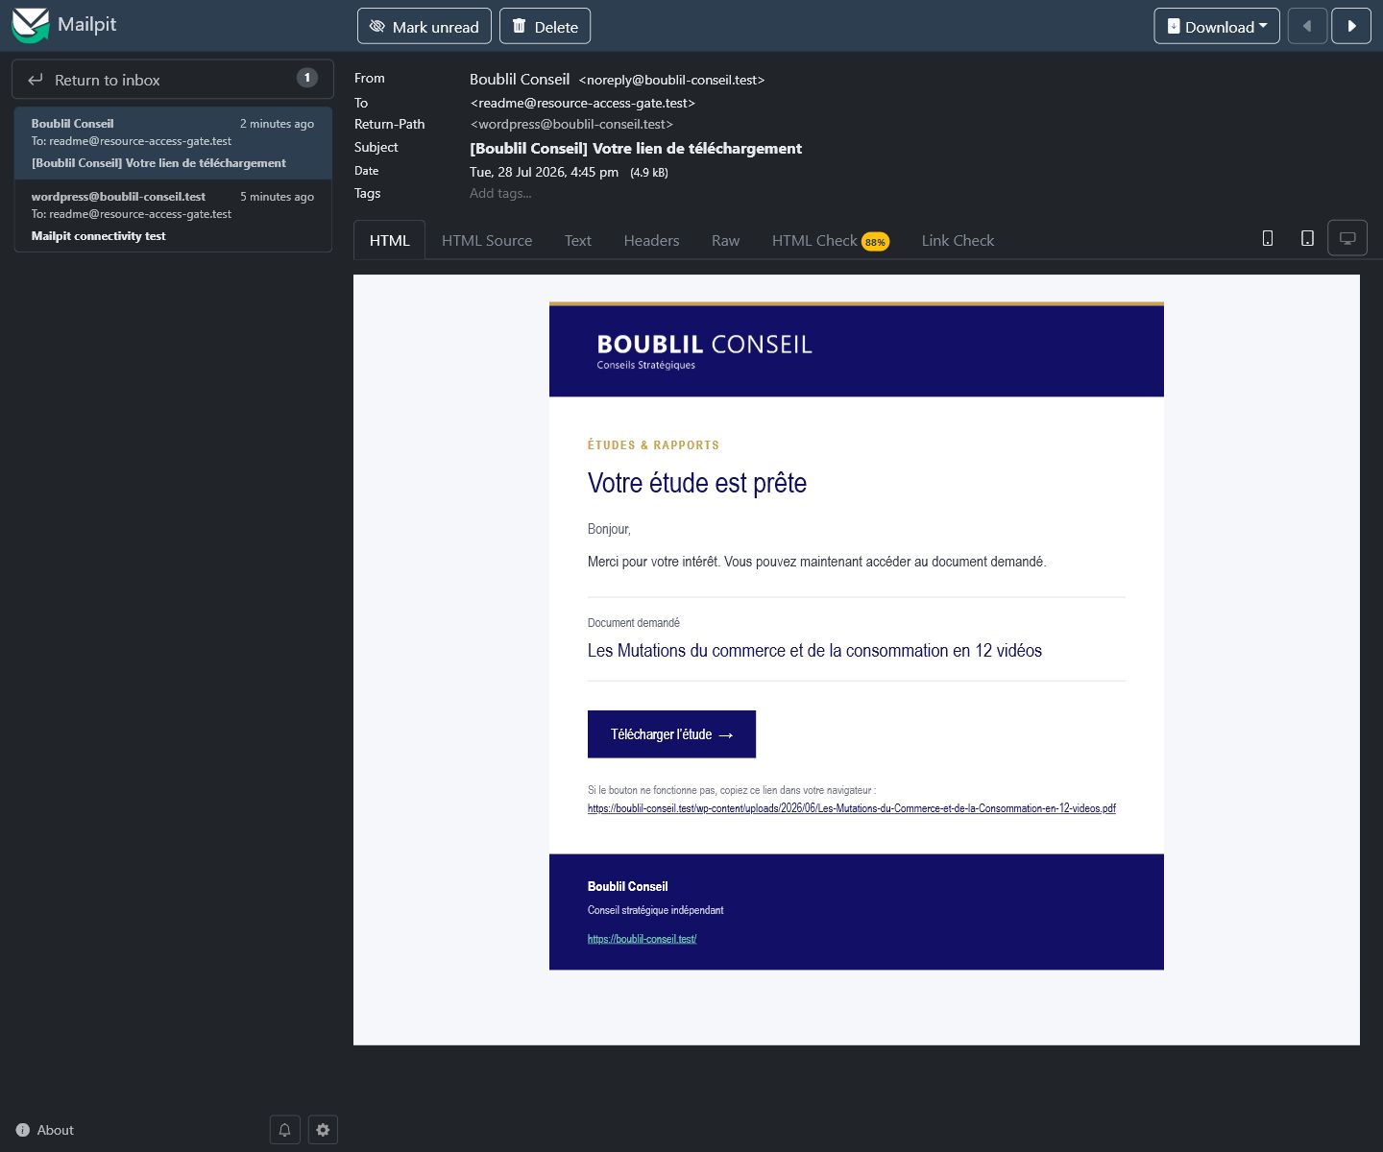Open the Text tab
Screen dimensions: 1383x1152
click(x=578, y=240)
